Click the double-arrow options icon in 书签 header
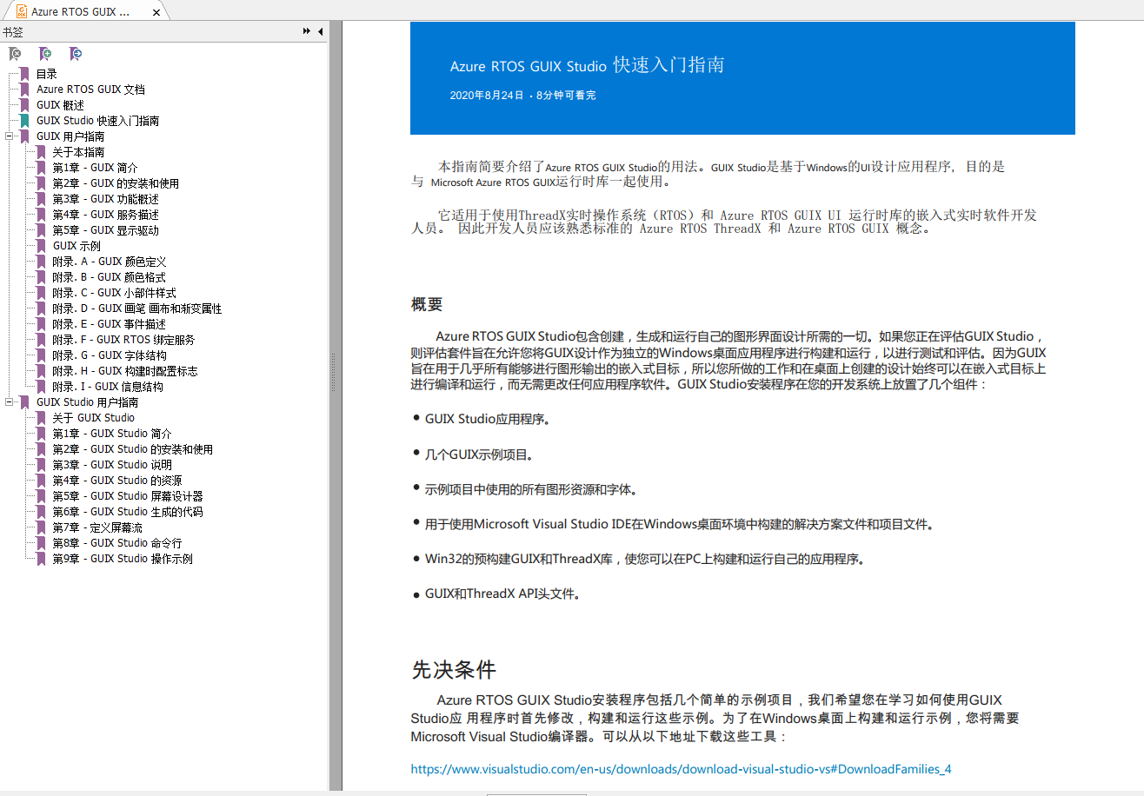The width and height of the screenshot is (1144, 796). [x=307, y=31]
